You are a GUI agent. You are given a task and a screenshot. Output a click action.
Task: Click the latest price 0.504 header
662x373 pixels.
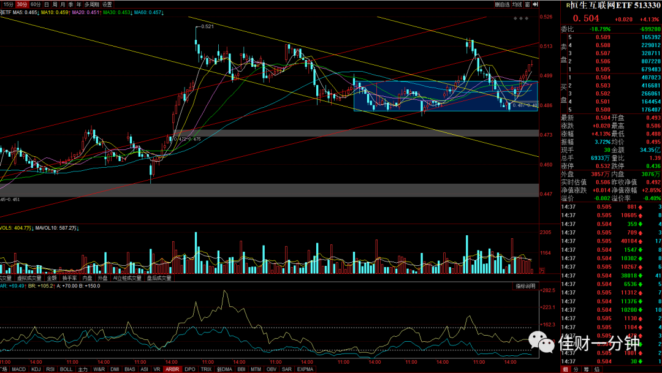click(585, 18)
